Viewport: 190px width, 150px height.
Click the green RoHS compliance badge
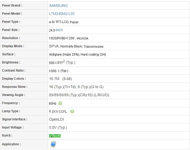(x=55, y=136)
